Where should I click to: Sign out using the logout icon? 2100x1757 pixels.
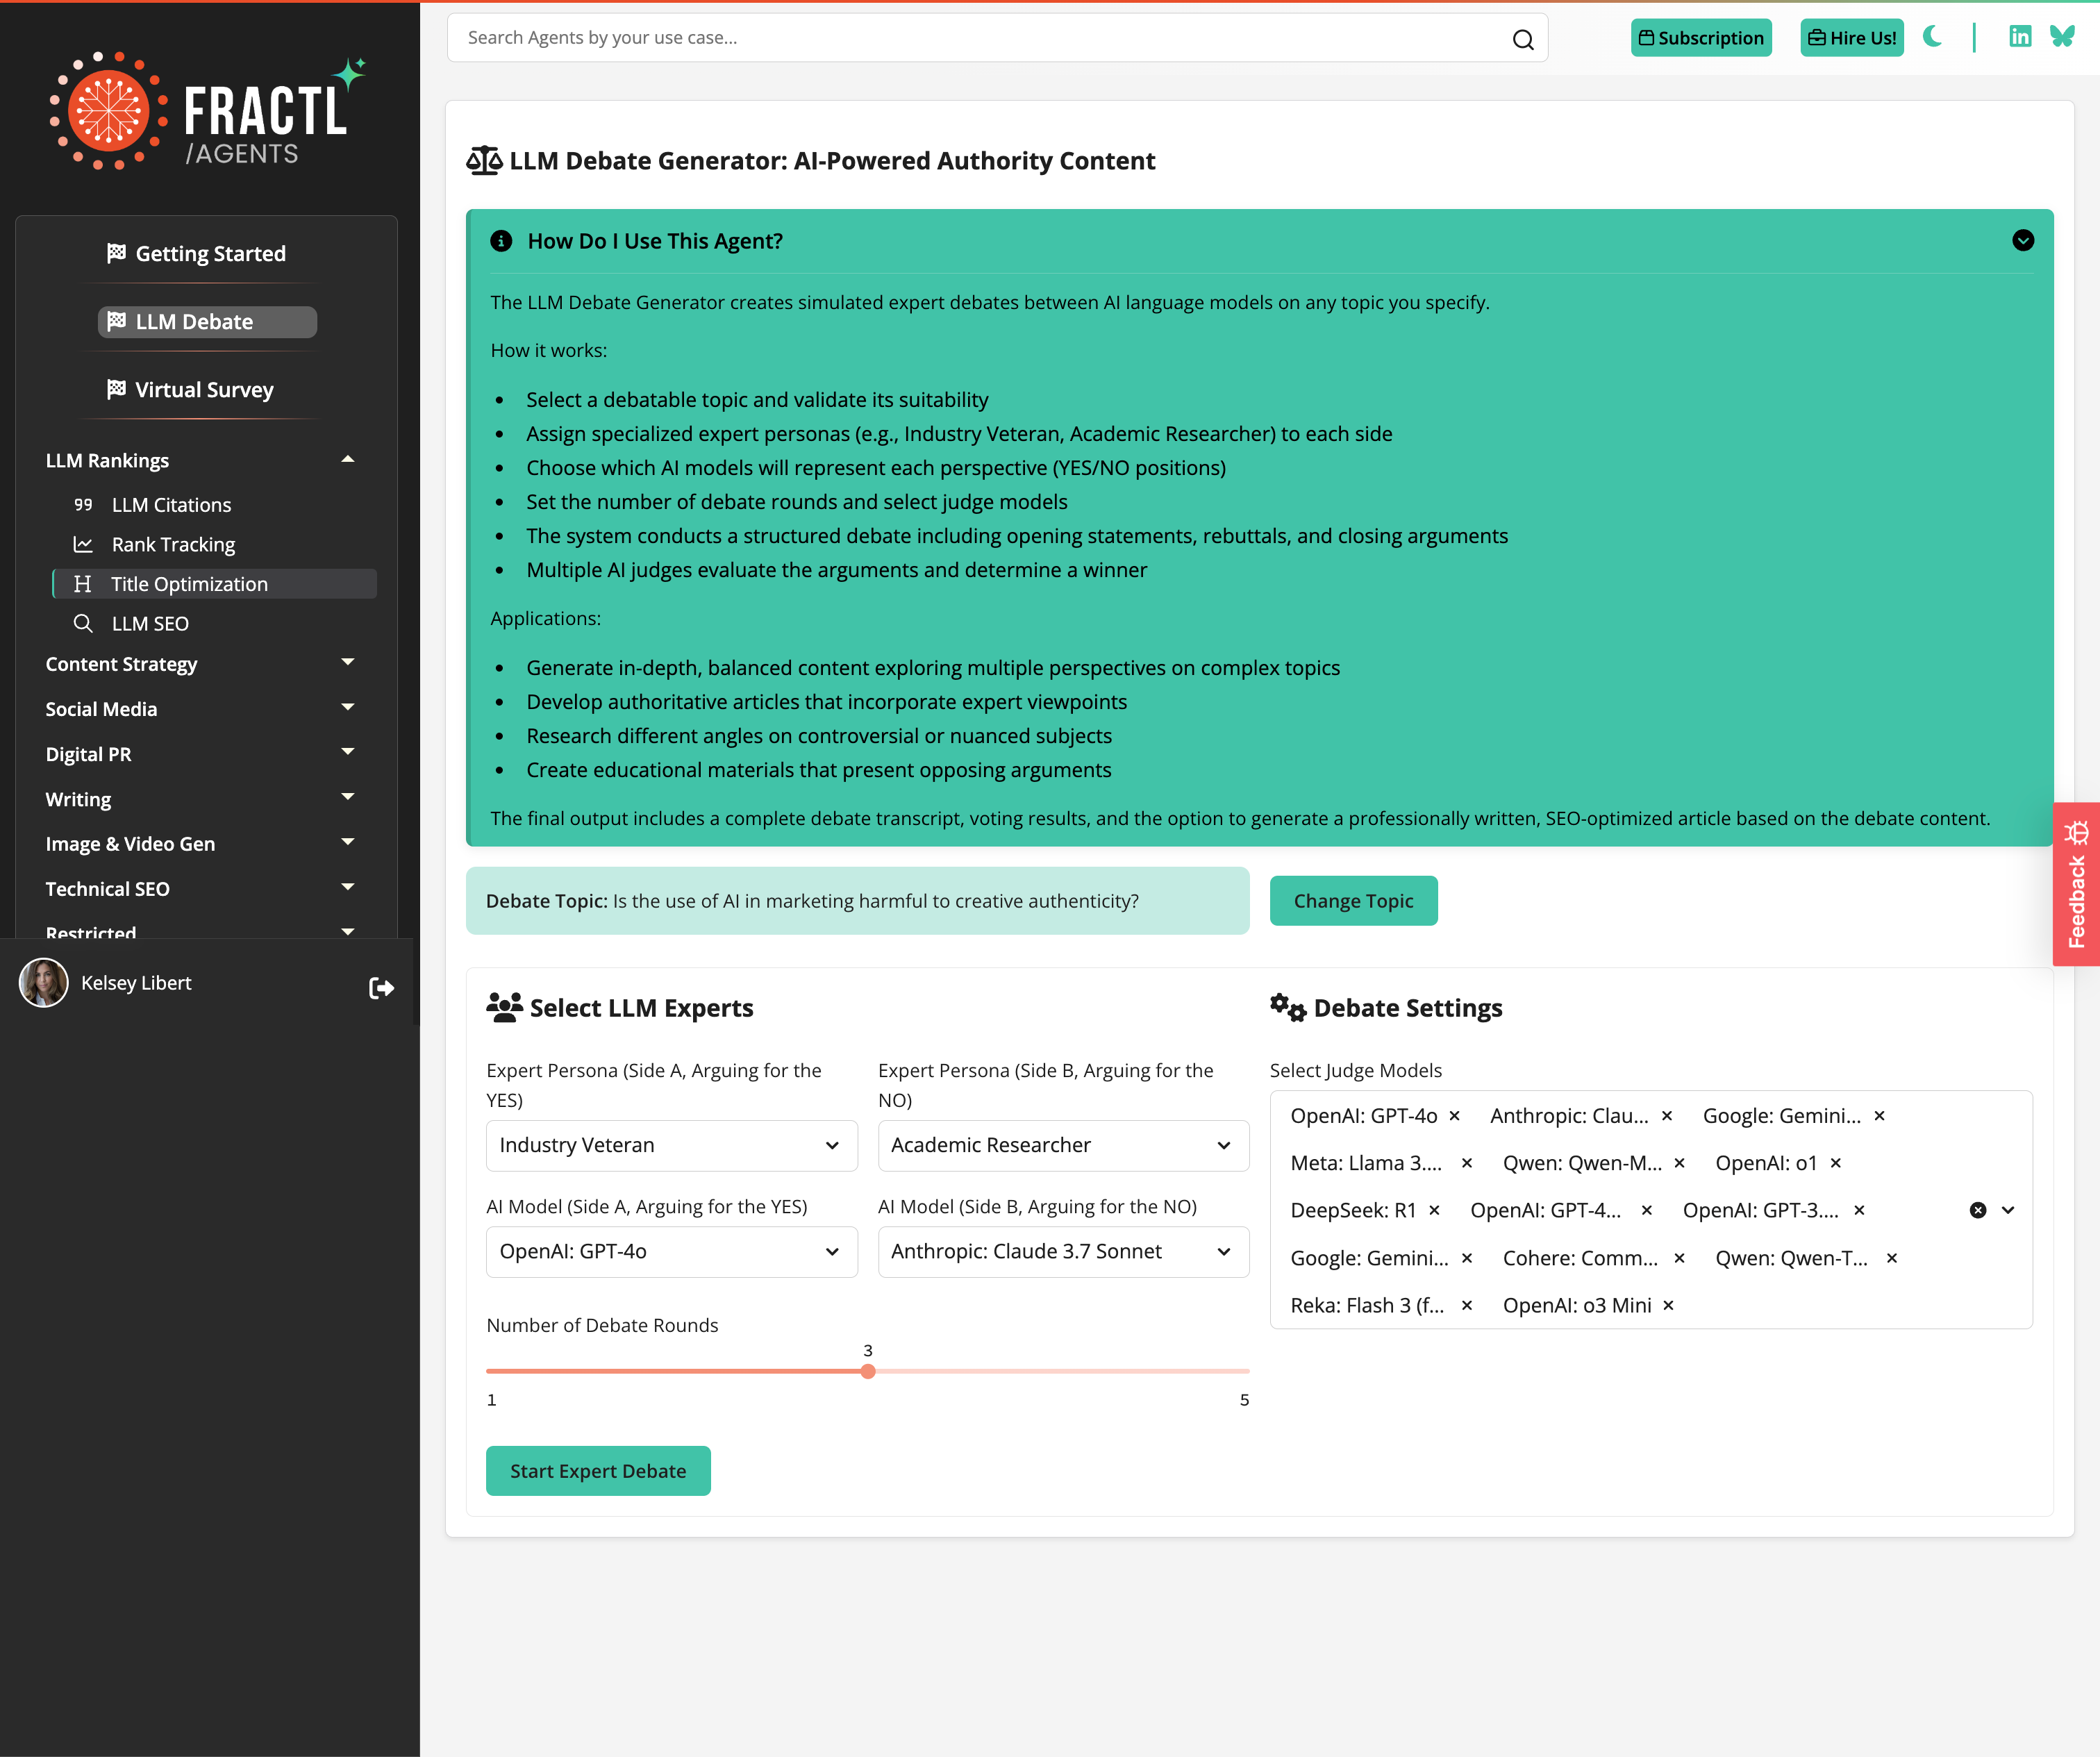[x=381, y=988]
